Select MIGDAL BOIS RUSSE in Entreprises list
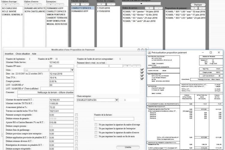 point(57,24)
